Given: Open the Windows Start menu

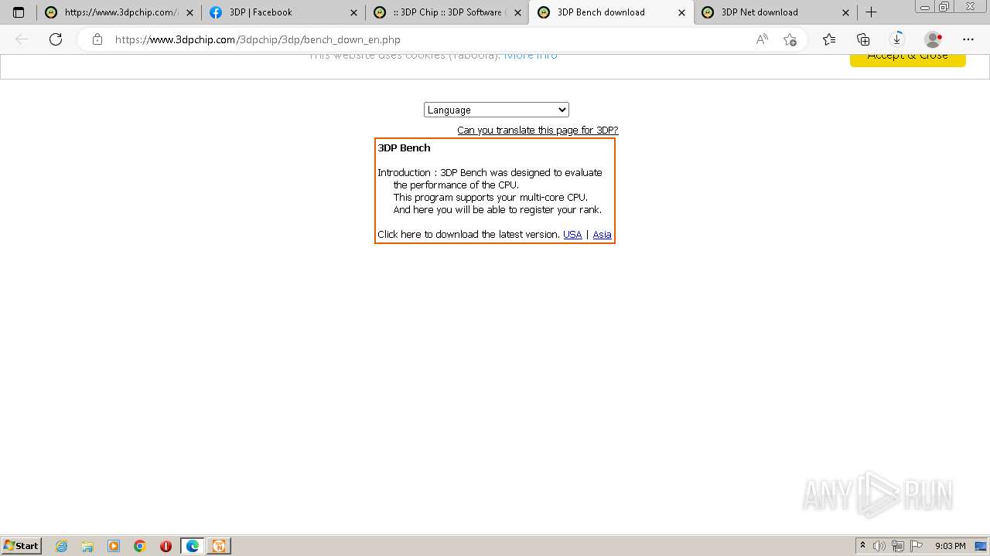Looking at the screenshot, I should click(x=22, y=546).
